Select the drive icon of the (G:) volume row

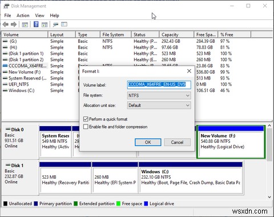pos(5,41)
